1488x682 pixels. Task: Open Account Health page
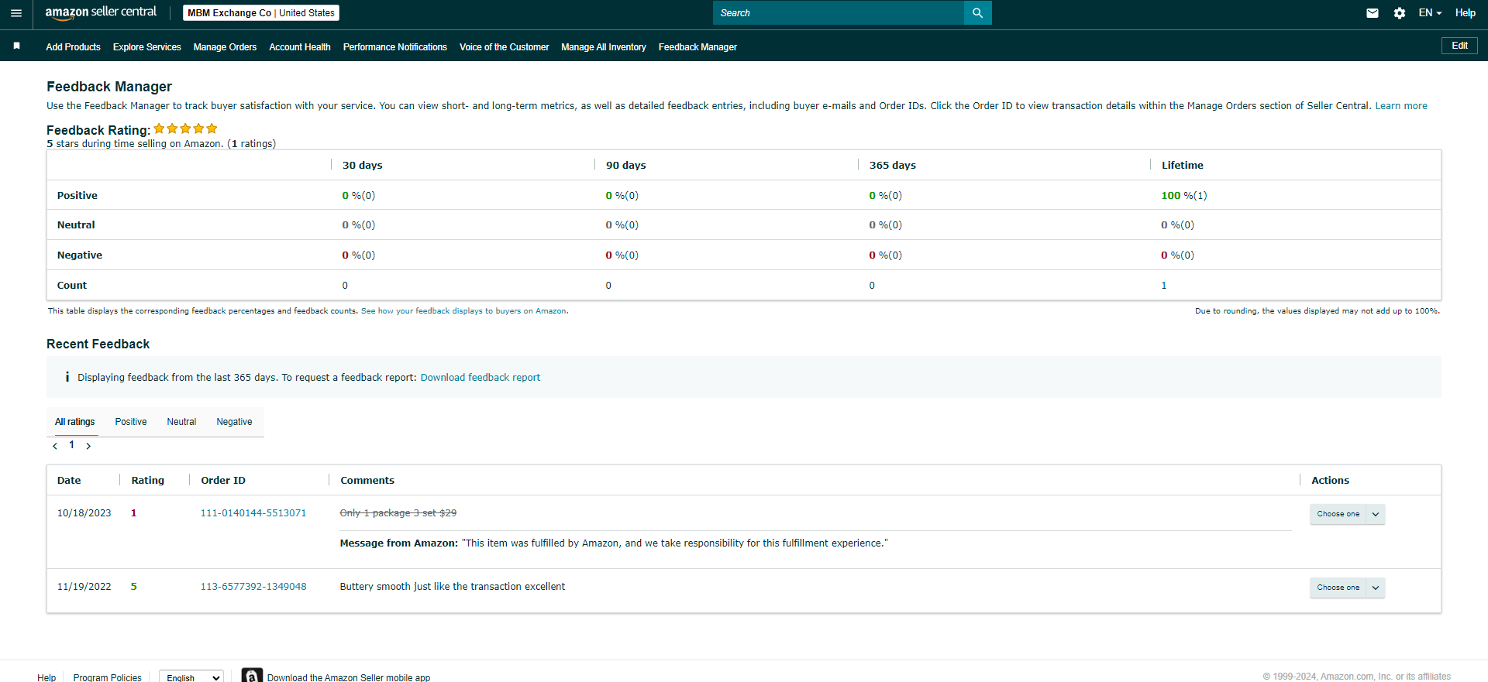300,47
